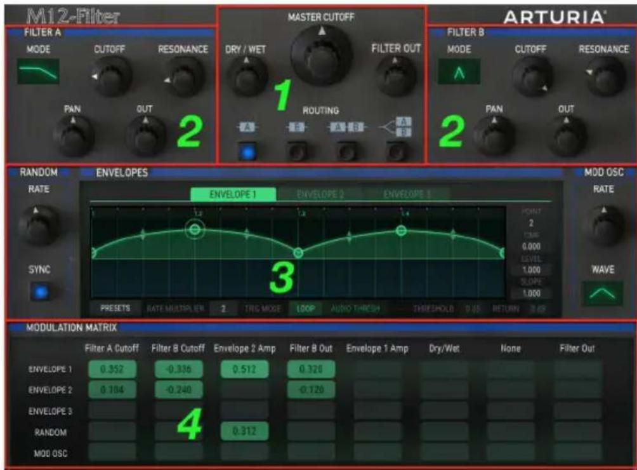Click the matrix cell with value 0.512
This screenshot has height=470, width=637.
coord(244,369)
